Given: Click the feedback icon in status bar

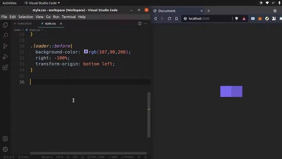Looking at the screenshot, I should (x=139, y=157).
